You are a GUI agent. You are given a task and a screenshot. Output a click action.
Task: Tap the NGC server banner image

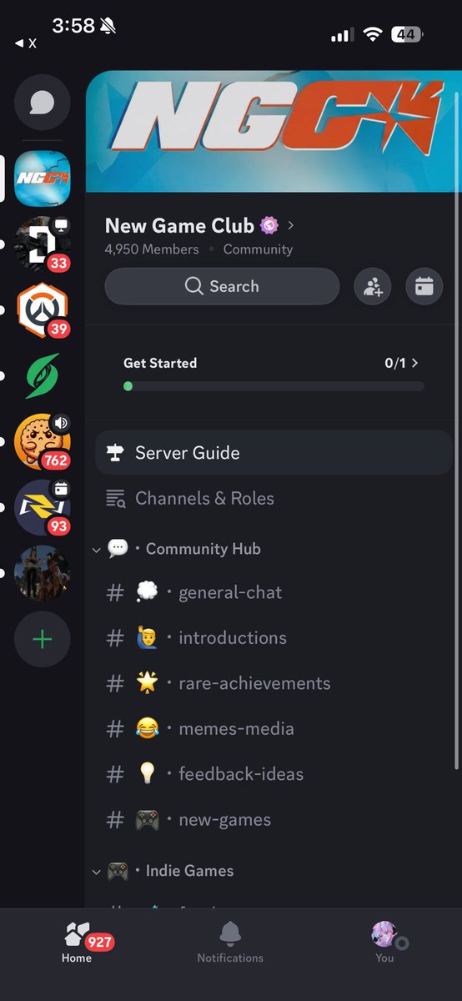pos(274,131)
